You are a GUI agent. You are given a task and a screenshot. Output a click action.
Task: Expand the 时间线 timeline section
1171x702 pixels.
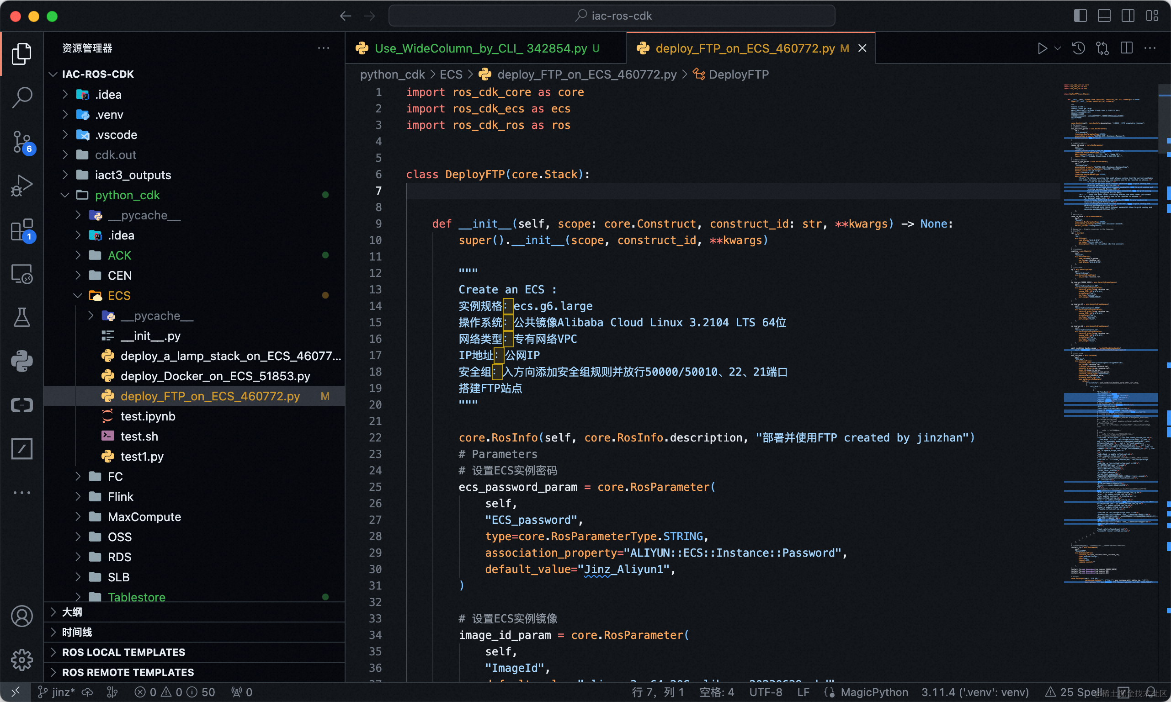pyautogui.click(x=194, y=632)
